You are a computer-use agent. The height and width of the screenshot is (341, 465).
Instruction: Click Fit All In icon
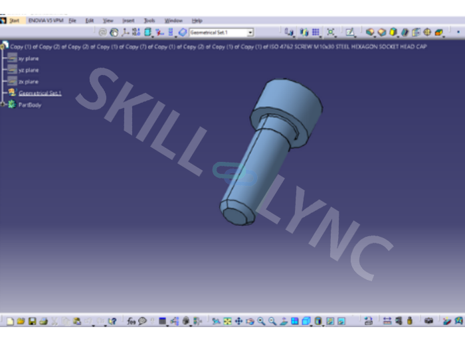[227, 321]
